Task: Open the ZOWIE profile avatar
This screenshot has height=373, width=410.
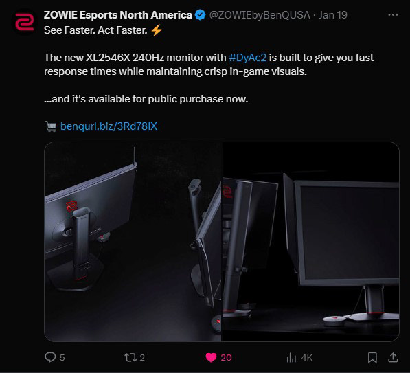Action: coord(24,22)
